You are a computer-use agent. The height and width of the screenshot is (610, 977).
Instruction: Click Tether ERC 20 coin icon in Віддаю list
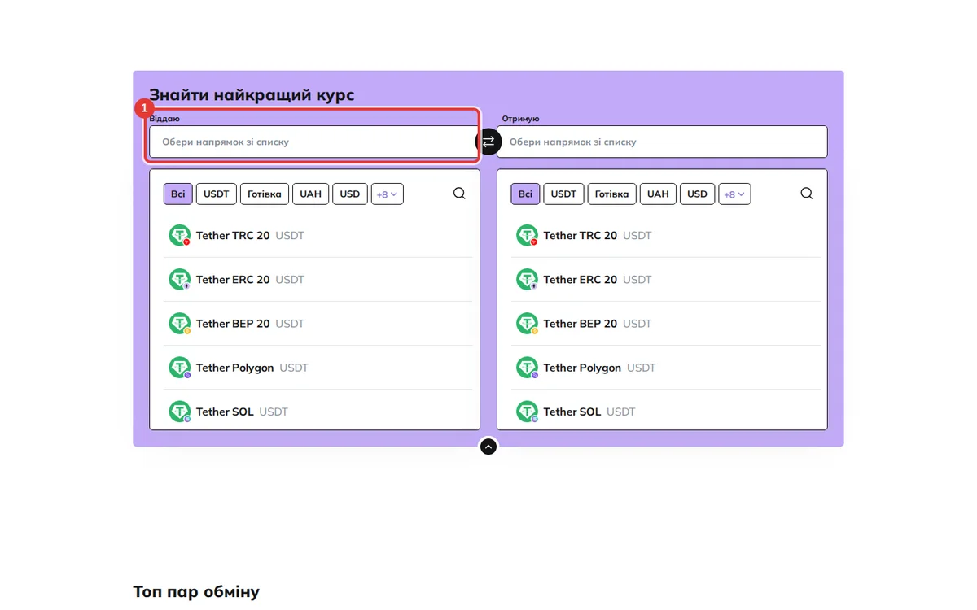(179, 280)
